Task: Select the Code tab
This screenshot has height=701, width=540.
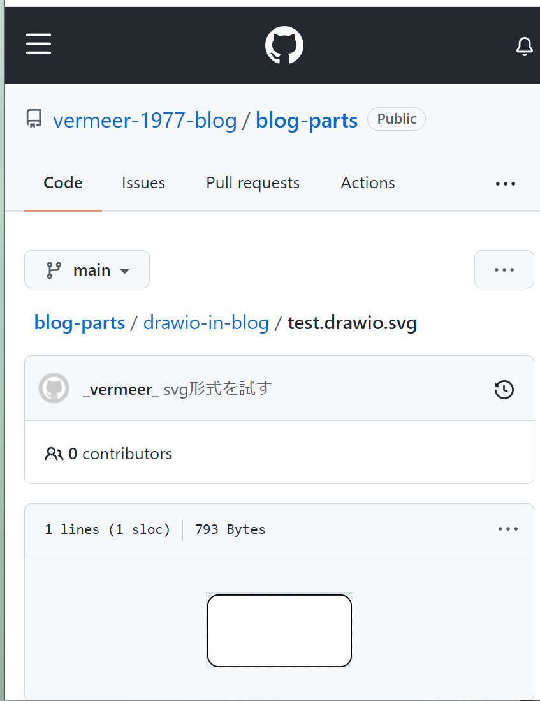Action: 63,183
